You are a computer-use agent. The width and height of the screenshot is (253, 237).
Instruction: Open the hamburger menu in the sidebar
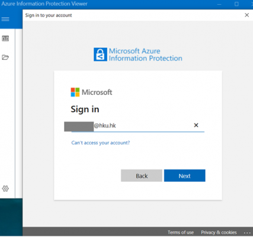tap(5, 19)
